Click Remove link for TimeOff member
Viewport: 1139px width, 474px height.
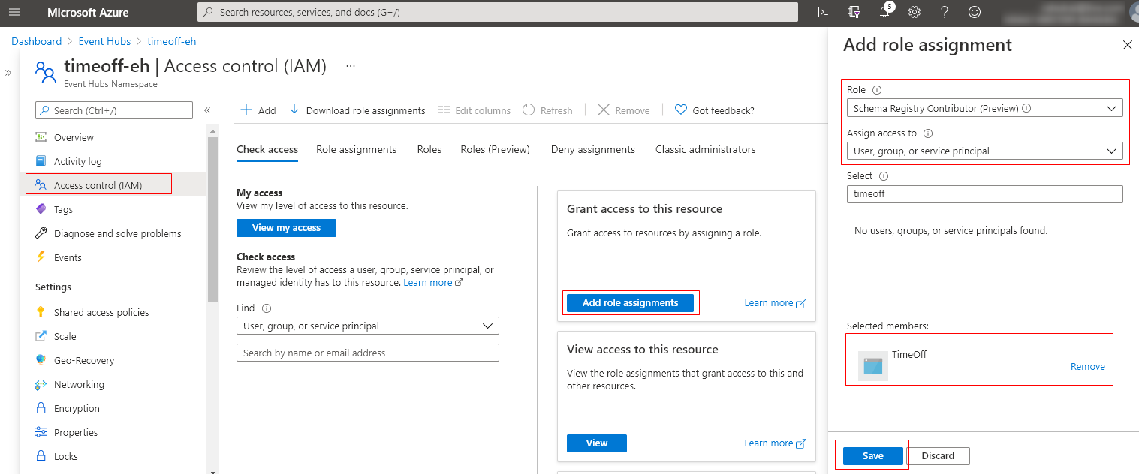click(x=1087, y=367)
